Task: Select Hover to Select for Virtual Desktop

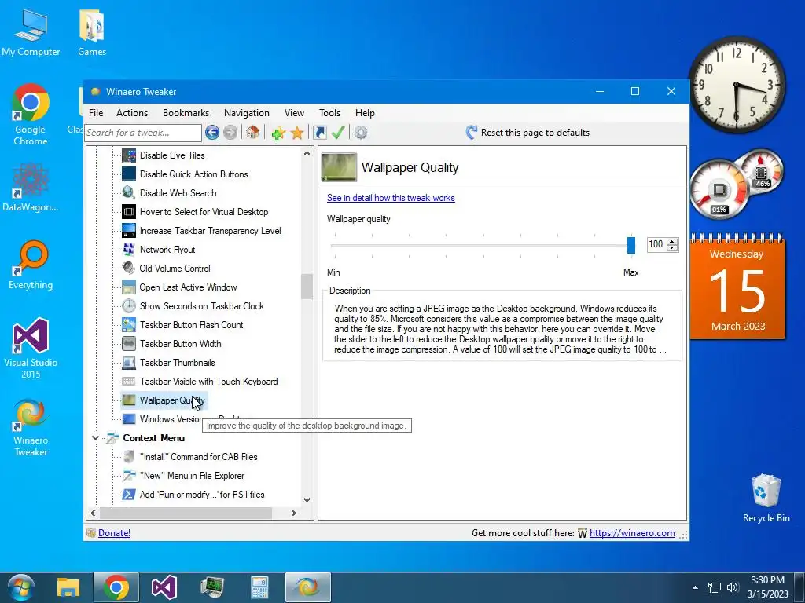Action: pos(204,212)
